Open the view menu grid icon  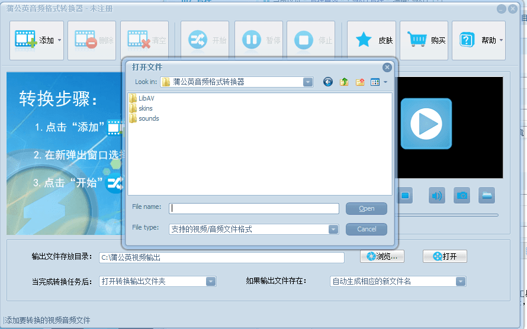point(375,82)
